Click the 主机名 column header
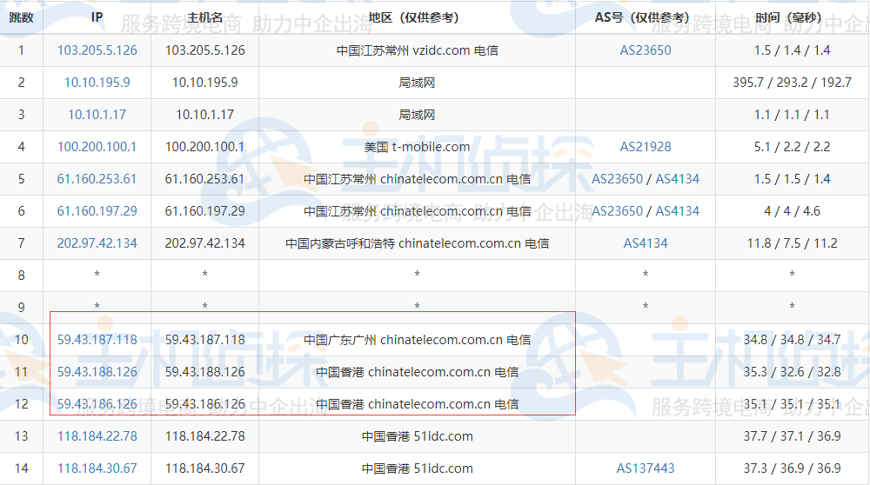Viewport: 870px width, 485px height. pyautogui.click(x=204, y=17)
